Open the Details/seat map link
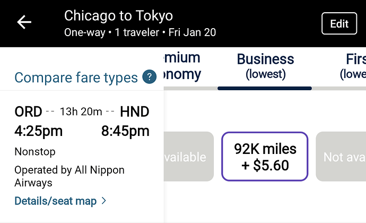366x223 pixels. click(56, 201)
